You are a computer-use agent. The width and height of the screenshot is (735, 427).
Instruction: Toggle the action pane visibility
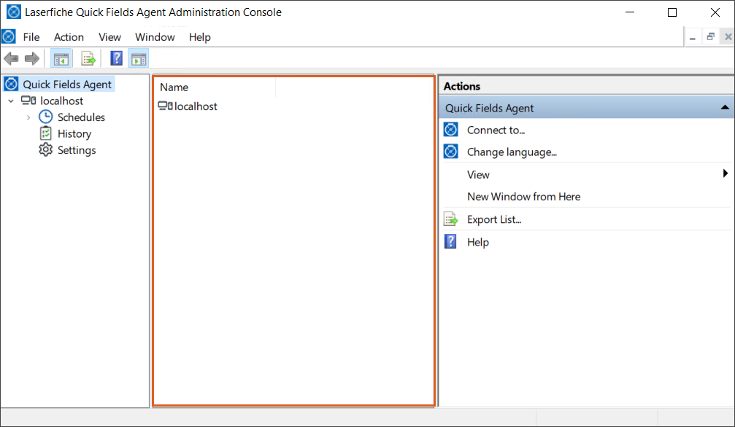pos(138,58)
